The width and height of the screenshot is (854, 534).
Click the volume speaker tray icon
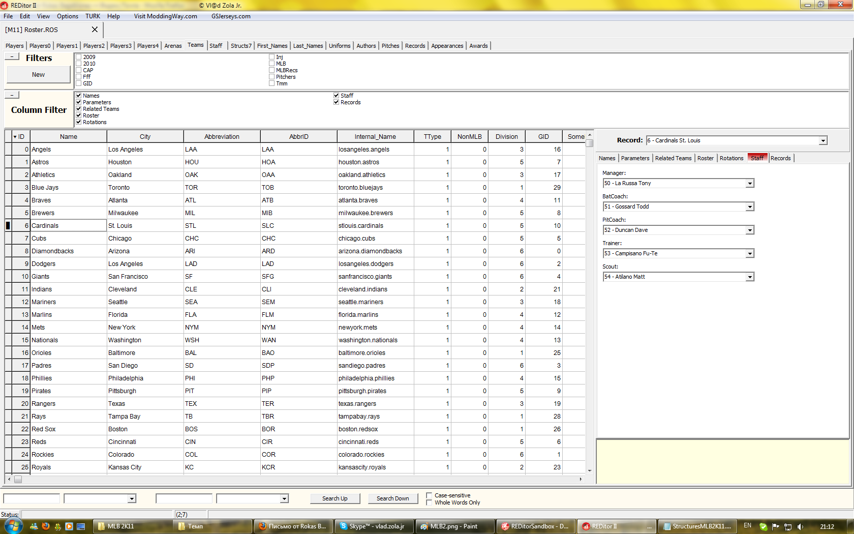pyautogui.click(x=800, y=526)
